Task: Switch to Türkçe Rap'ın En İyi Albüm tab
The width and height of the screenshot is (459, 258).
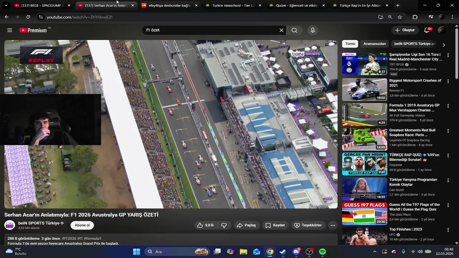Action: tap(360, 5)
